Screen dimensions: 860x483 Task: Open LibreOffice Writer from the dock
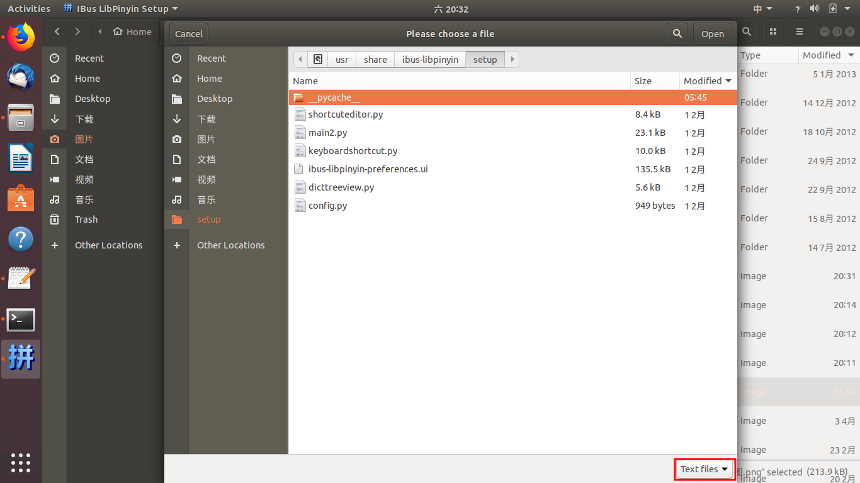click(x=21, y=158)
